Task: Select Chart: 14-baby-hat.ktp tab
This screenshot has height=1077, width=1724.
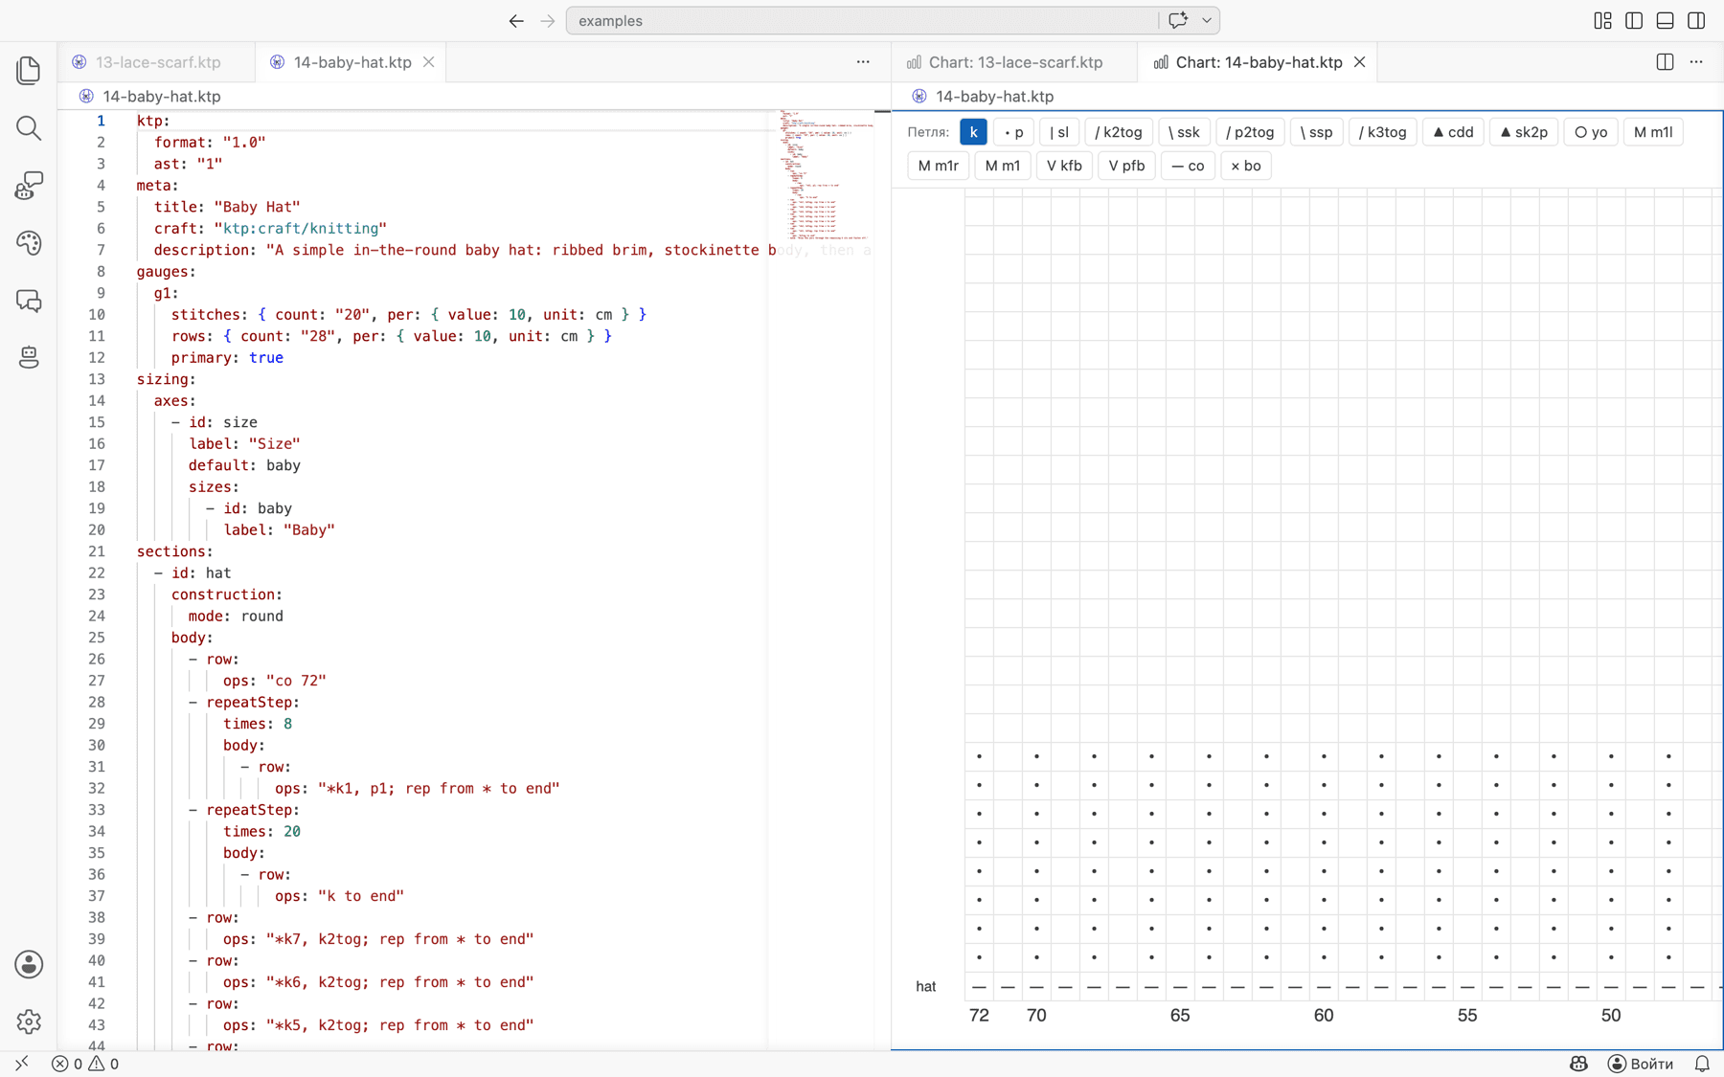Action: click(1258, 62)
